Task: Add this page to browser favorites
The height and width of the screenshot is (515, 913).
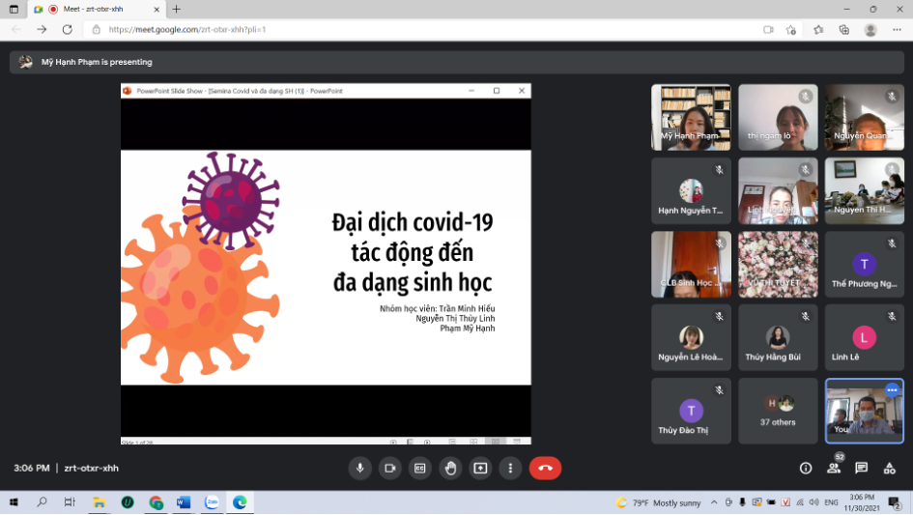Action: coord(791,29)
